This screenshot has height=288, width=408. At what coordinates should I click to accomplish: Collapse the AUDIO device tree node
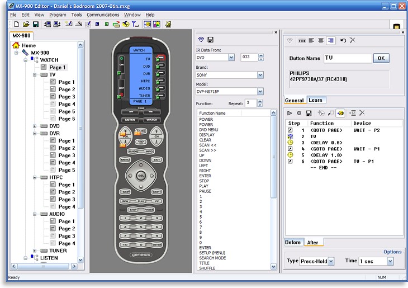click(x=34, y=214)
